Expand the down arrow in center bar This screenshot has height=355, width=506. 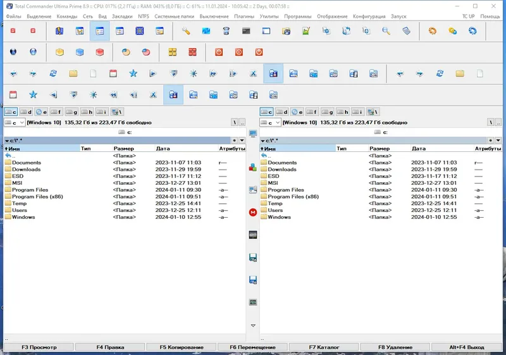(x=253, y=326)
